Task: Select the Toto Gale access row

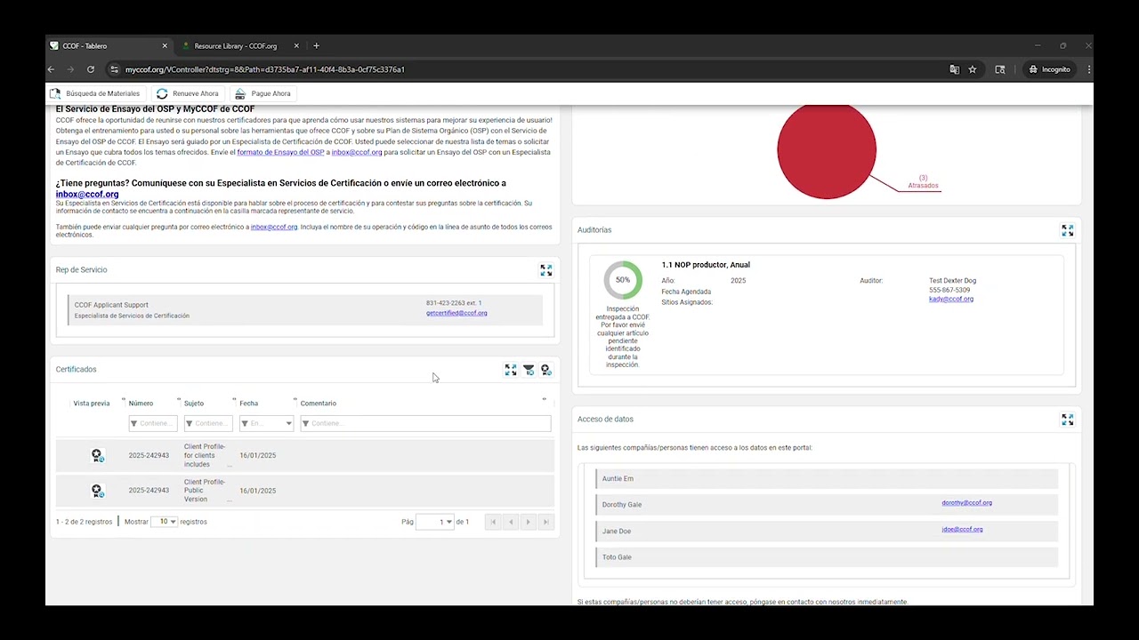Action: (x=826, y=557)
